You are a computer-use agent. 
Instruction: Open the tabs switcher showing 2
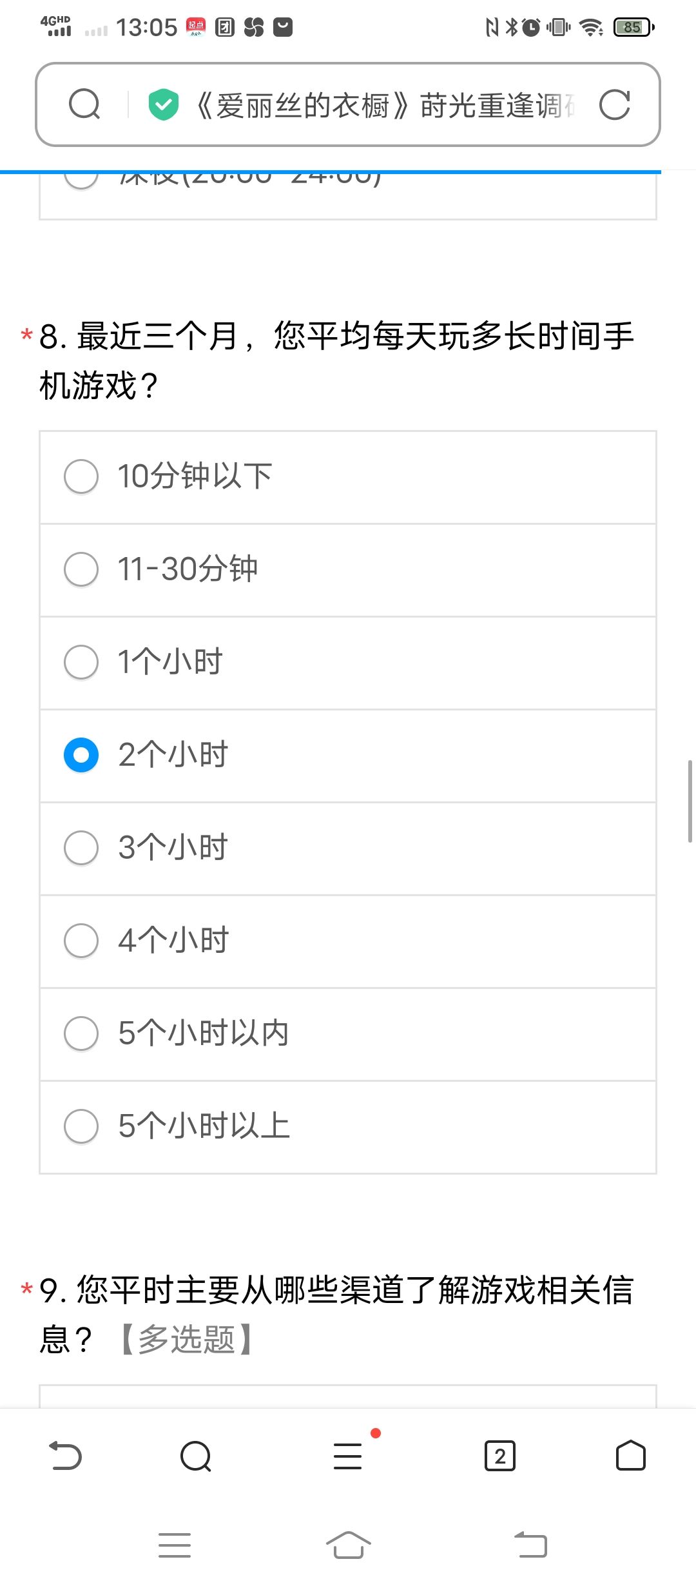(499, 1456)
